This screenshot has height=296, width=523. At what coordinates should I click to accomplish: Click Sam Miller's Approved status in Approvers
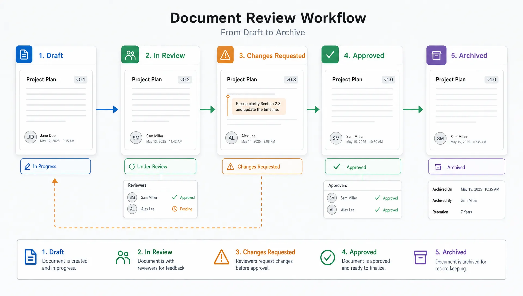coord(386,198)
